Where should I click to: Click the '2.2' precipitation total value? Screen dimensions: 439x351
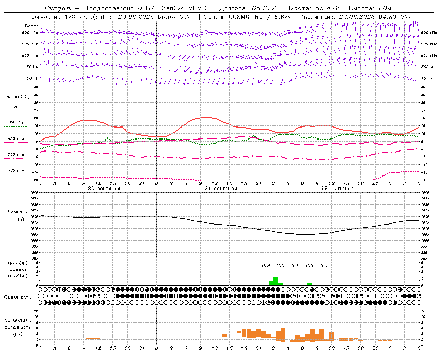coord(281,266)
